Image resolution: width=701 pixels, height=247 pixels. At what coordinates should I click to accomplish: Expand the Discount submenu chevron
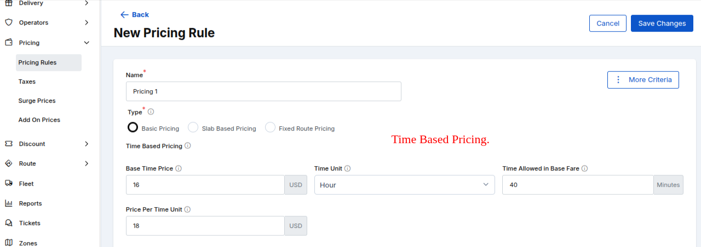pos(87,144)
